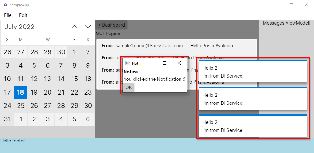This screenshot has height=153, width=314.
Task: Click the < Dashboard back button
Action: click(x=111, y=25)
